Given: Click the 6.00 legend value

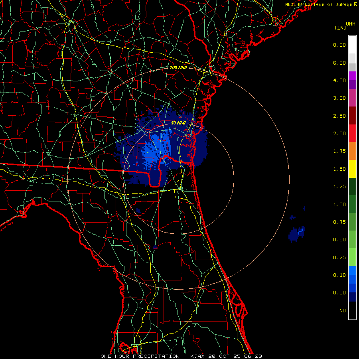Looking at the screenshot, I should tap(339, 63).
